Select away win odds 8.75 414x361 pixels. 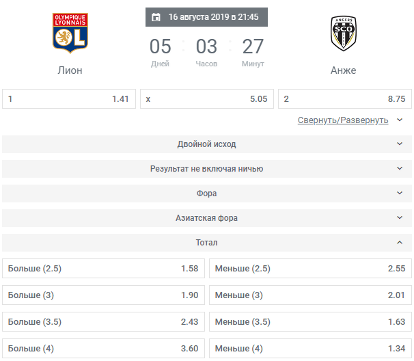pos(344,99)
